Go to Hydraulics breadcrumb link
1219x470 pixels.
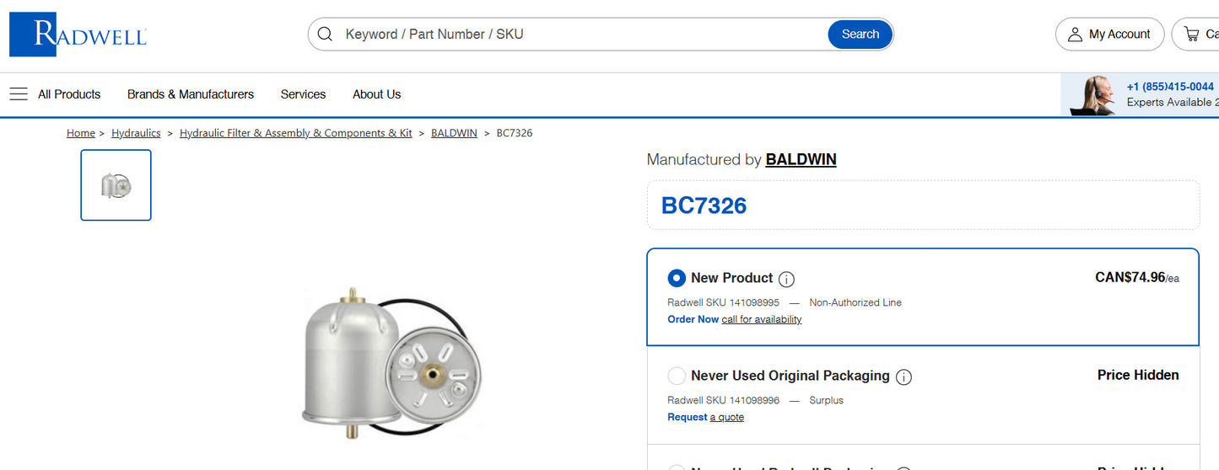point(136,133)
